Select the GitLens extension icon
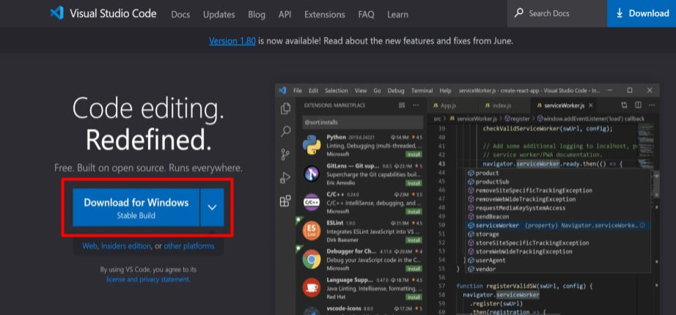The width and height of the screenshot is (676, 315). (311, 173)
